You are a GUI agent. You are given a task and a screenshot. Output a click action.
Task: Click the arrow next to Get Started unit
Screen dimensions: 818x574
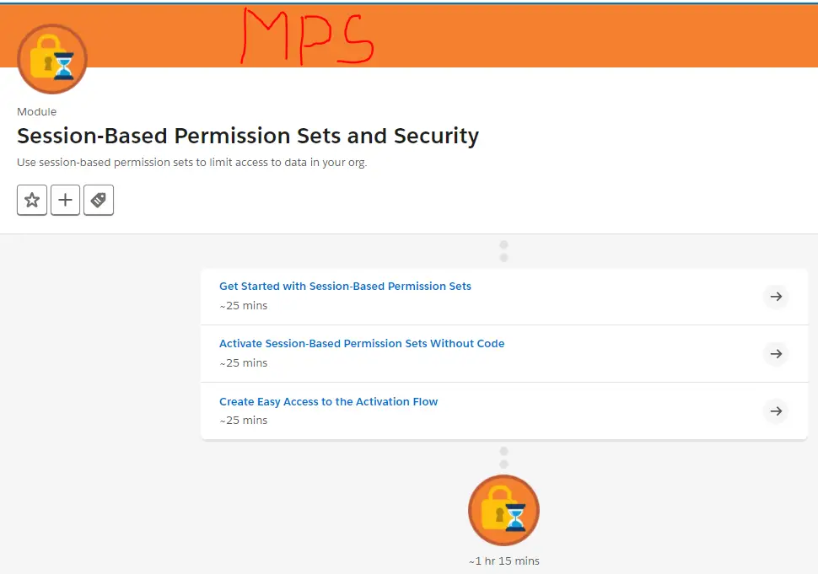coord(776,297)
